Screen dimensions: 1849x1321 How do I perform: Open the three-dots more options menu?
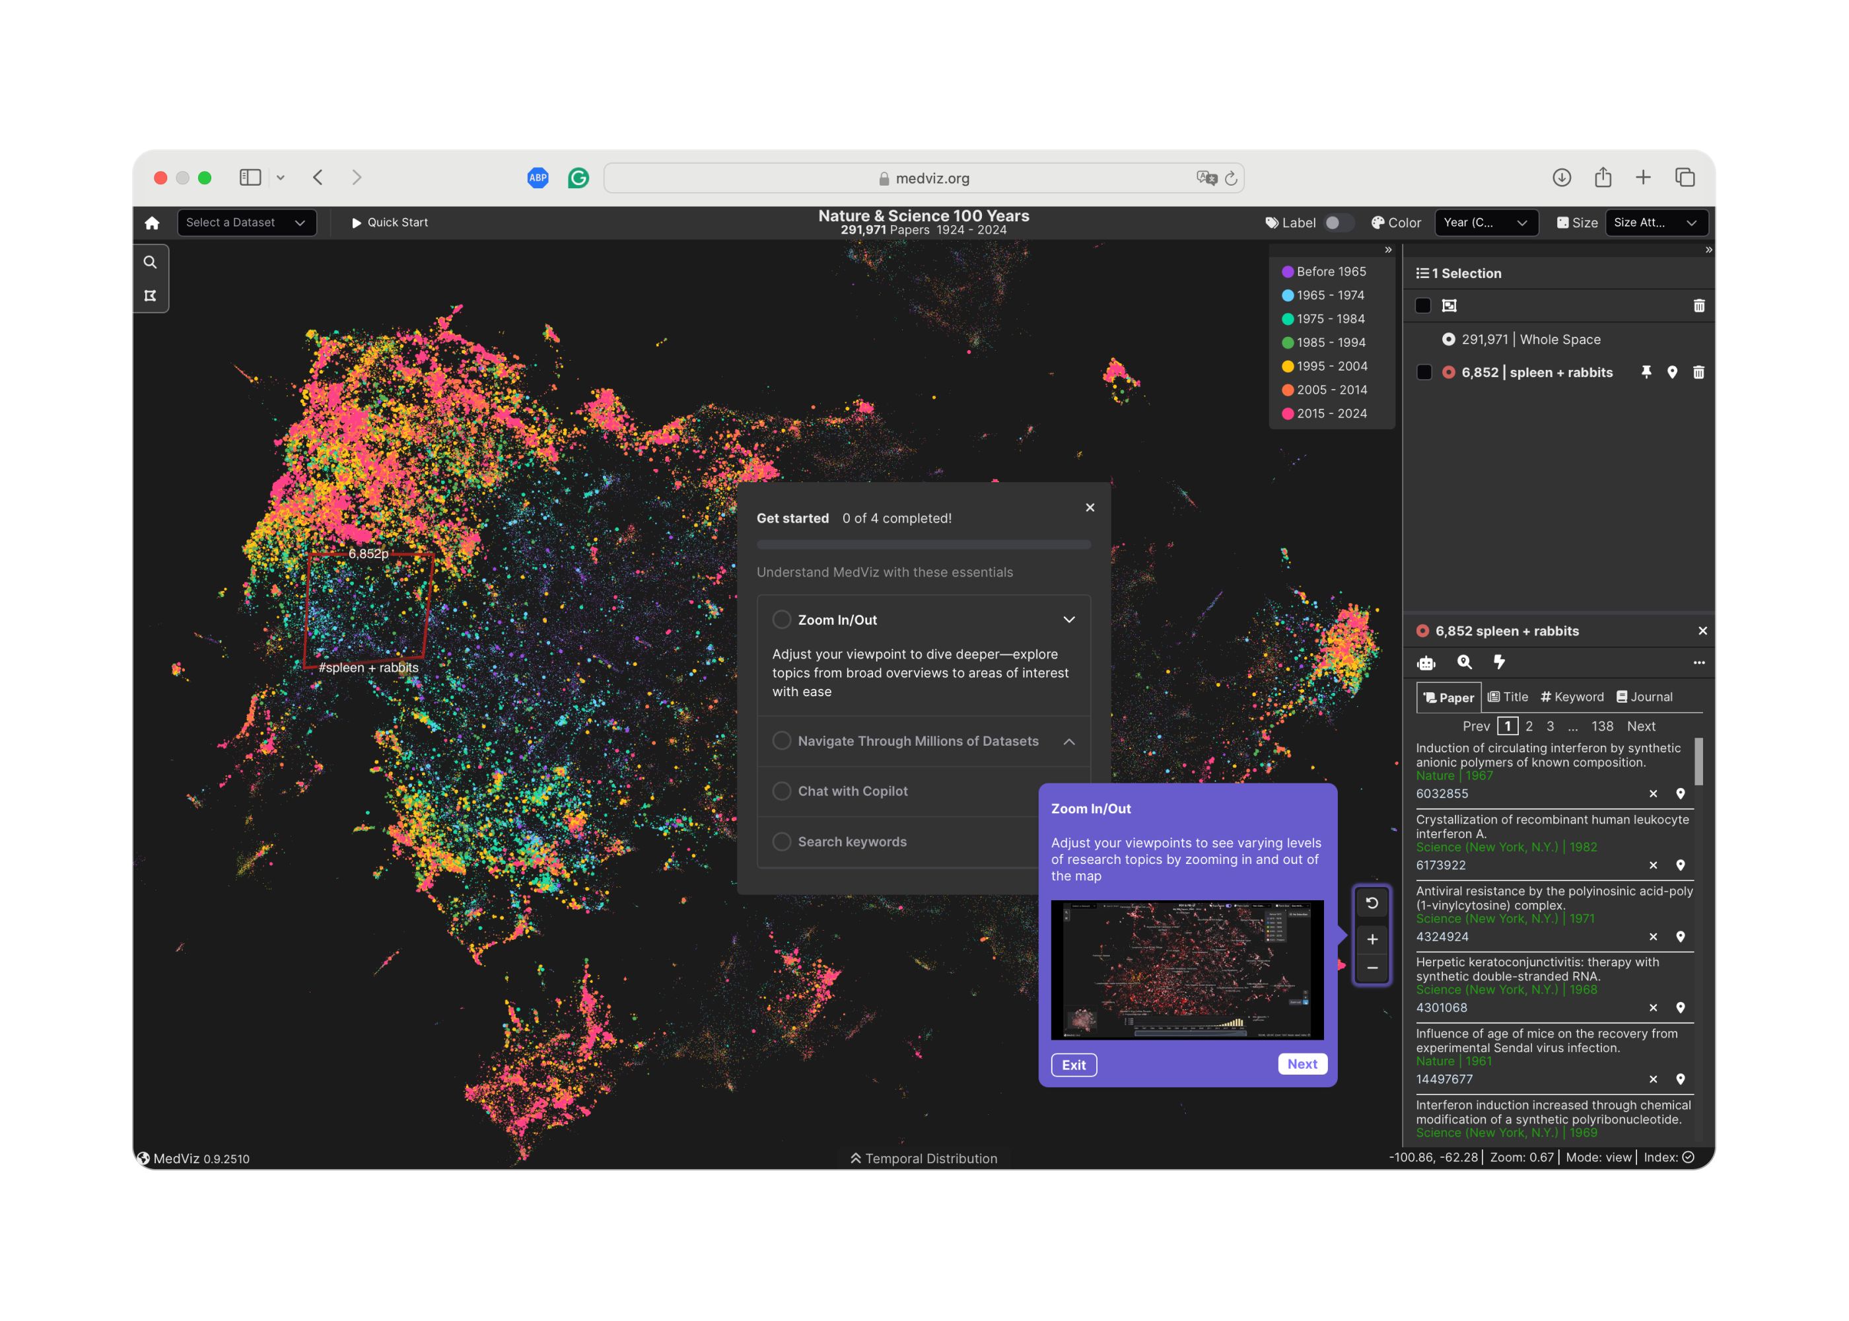click(1698, 663)
